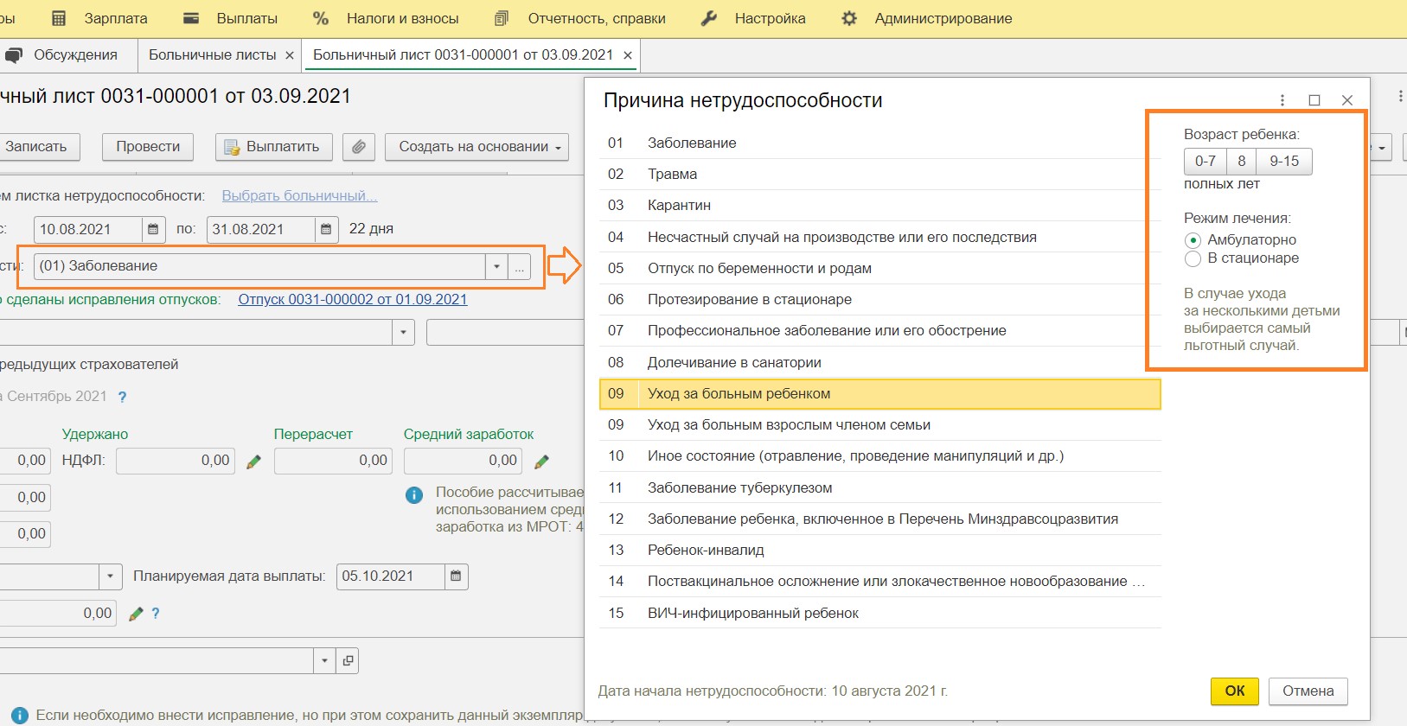Open calendar for end date 31.08.2021
This screenshot has width=1407, height=726.
pos(326,229)
